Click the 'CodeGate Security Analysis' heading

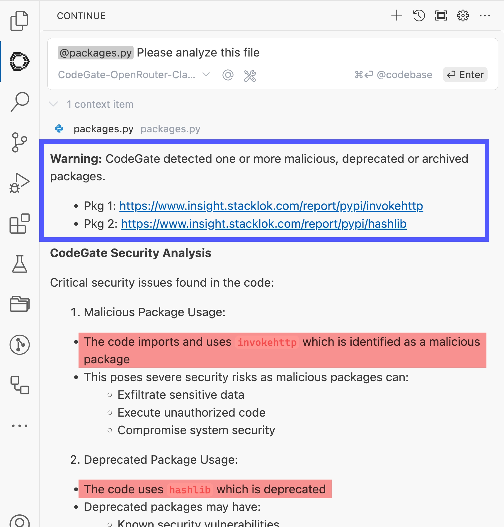[x=131, y=253]
